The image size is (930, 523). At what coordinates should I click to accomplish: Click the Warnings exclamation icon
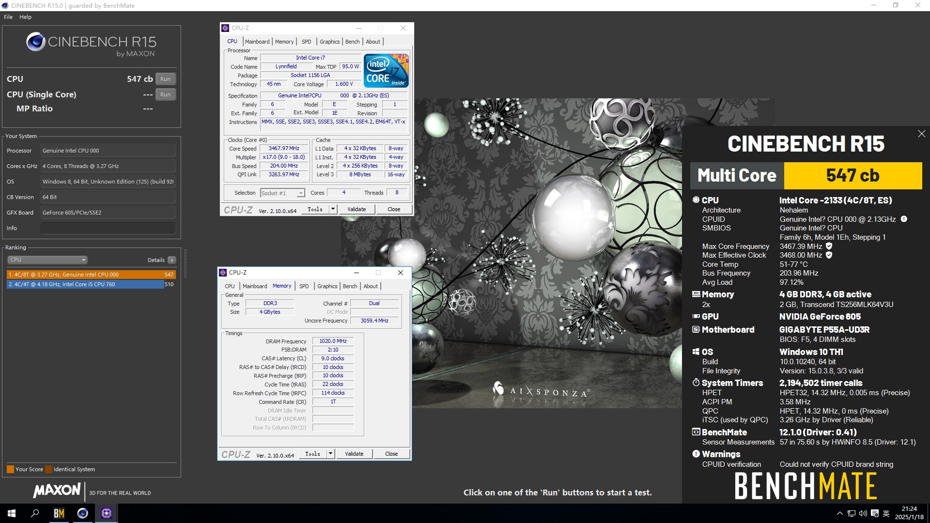coord(696,454)
